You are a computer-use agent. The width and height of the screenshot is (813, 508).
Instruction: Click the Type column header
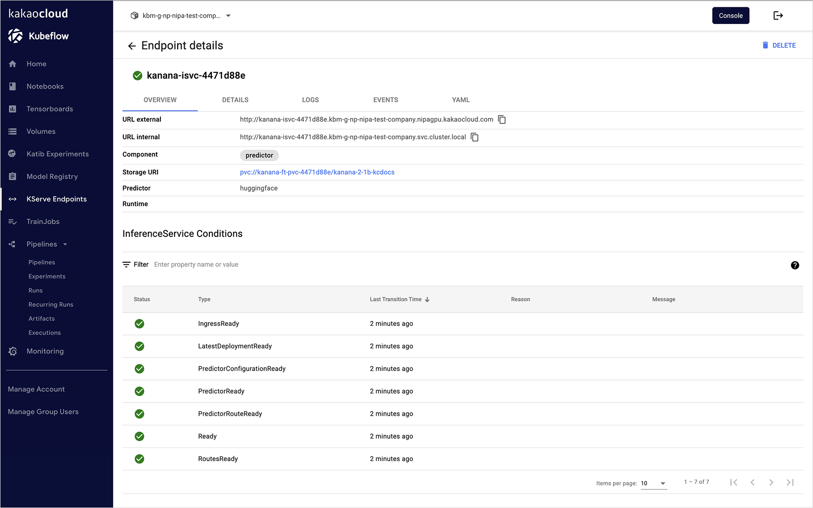point(204,299)
